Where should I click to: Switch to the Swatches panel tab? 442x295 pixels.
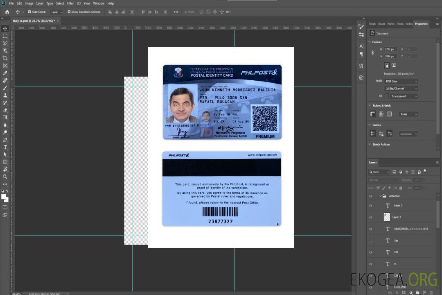(372, 24)
